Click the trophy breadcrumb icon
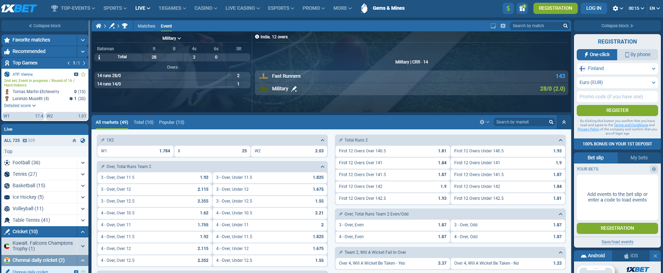 [125, 26]
